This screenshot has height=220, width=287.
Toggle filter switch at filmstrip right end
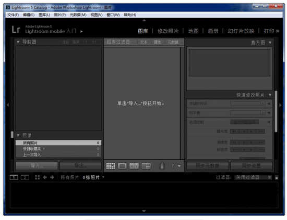pos(277,177)
